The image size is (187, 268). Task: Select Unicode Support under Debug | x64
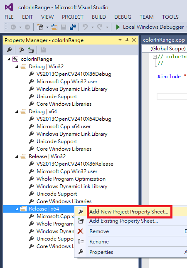tap(57, 141)
